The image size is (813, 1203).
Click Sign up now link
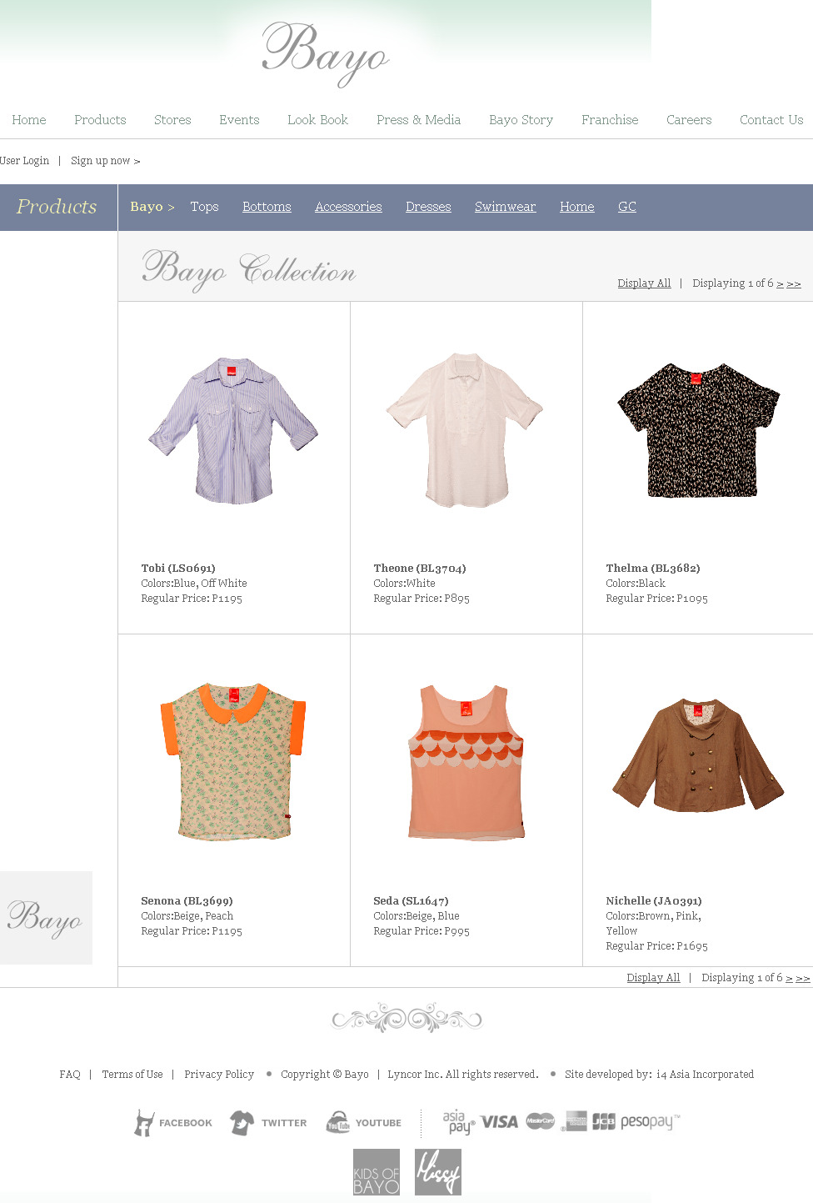coord(105,161)
